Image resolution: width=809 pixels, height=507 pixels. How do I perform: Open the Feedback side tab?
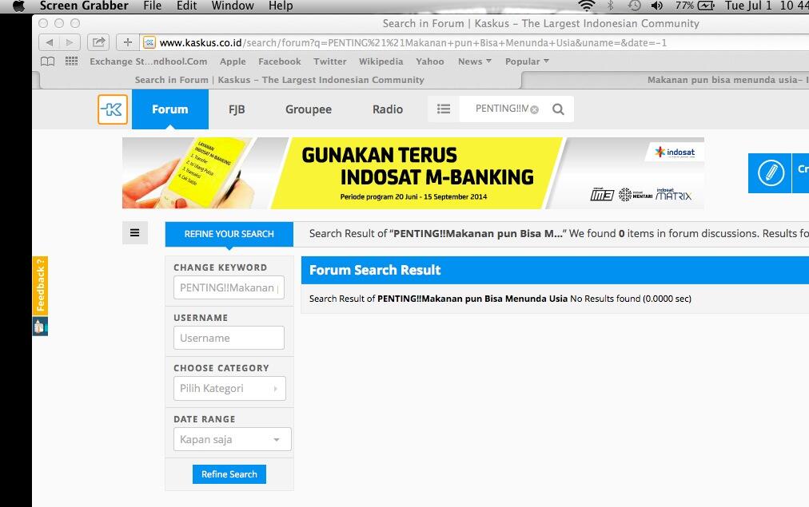pos(40,286)
